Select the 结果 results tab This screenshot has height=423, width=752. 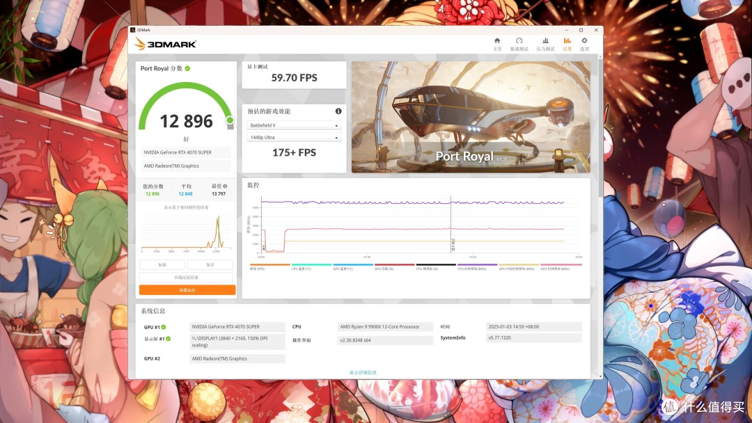567,44
